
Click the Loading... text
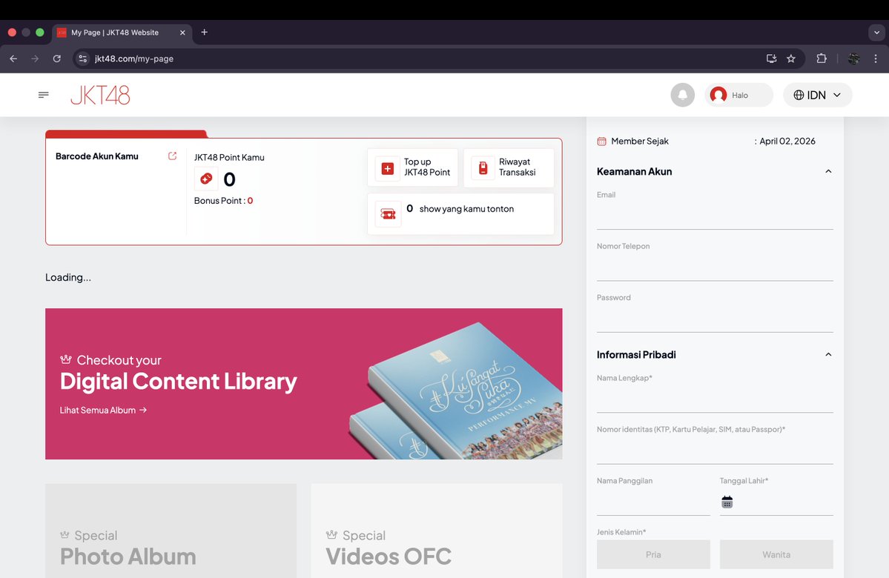tap(68, 277)
